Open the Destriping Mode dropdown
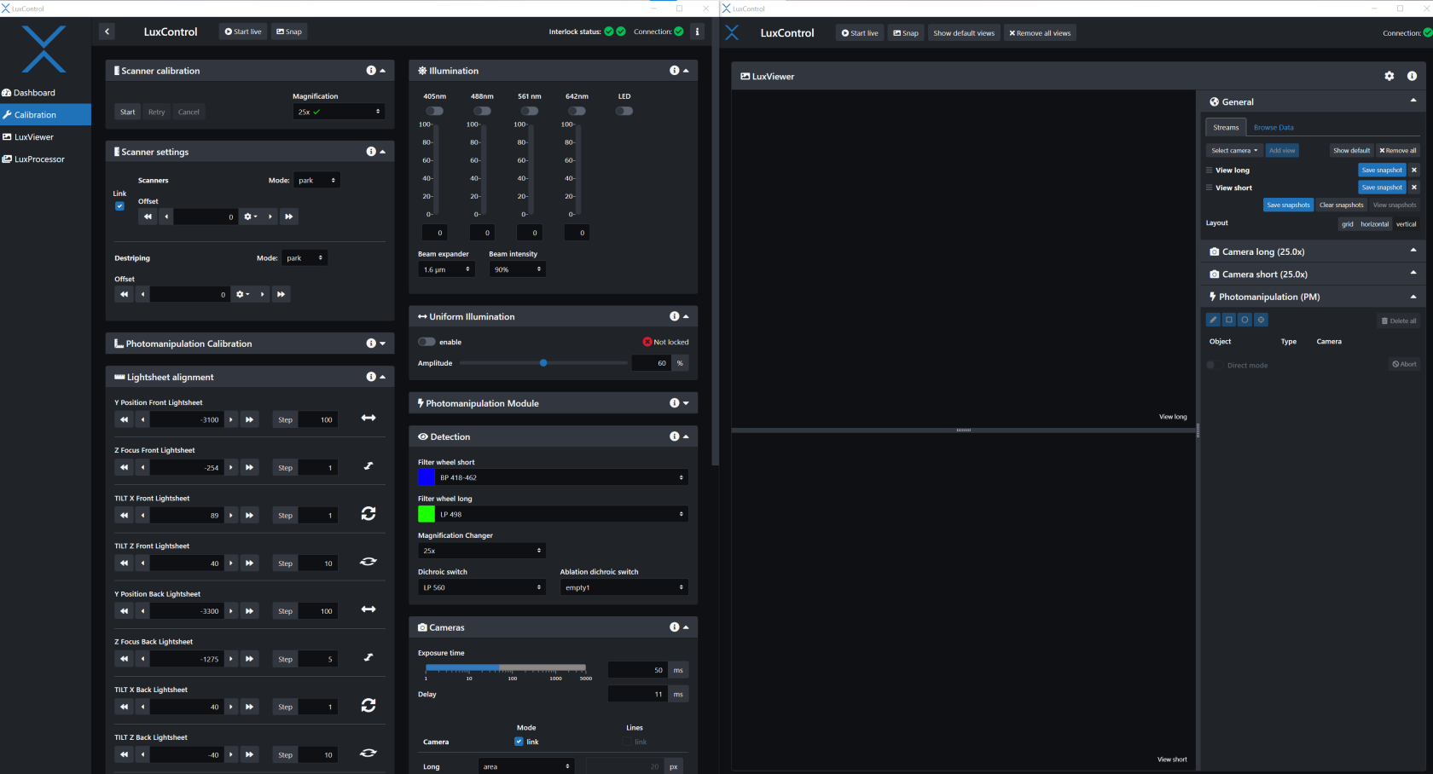This screenshot has width=1433, height=774. [305, 257]
